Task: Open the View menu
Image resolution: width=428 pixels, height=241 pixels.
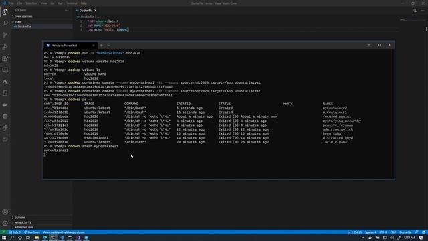Action: 43,3
